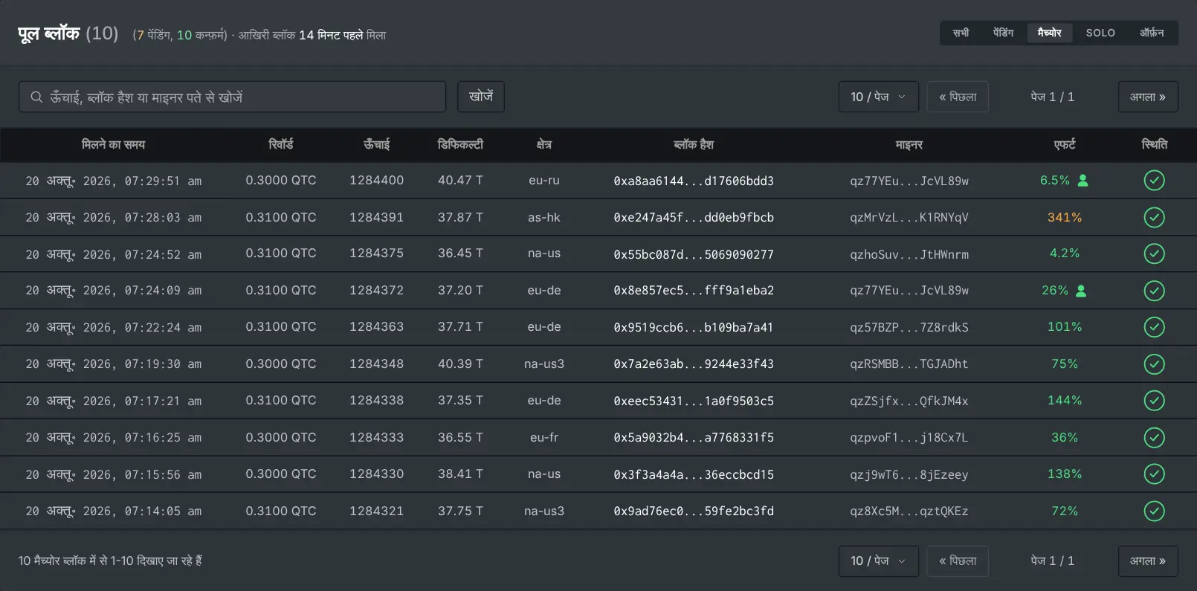Click the मिलने का समय column header
1197x591 pixels.
[x=113, y=144]
